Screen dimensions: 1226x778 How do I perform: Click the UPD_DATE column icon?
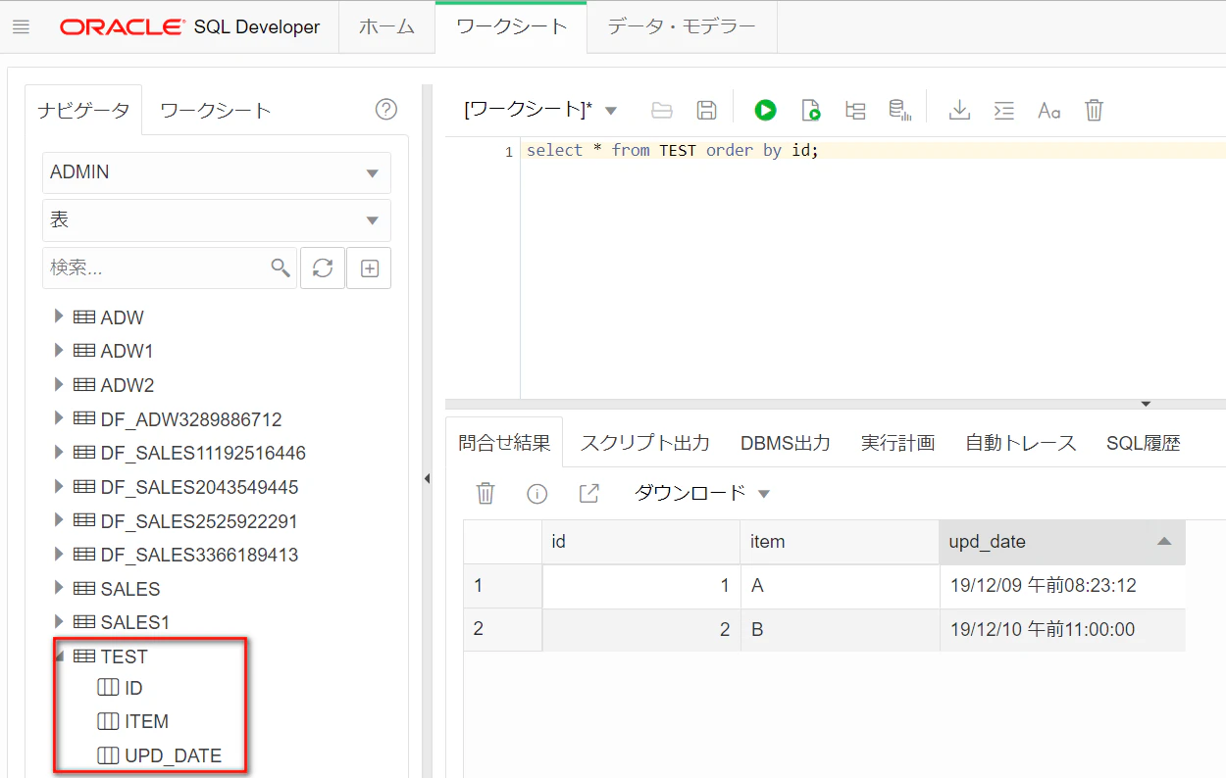click(x=108, y=755)
